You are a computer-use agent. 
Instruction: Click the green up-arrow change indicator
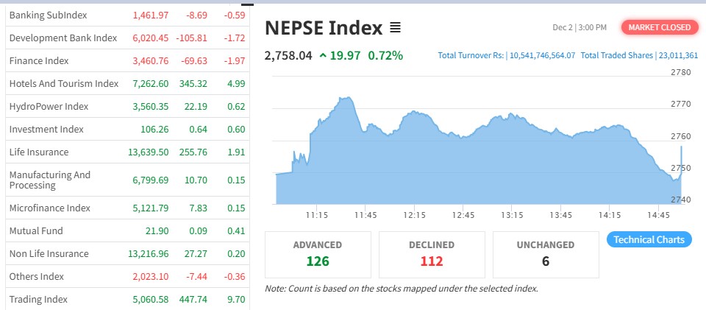click(x=323, y=54)
